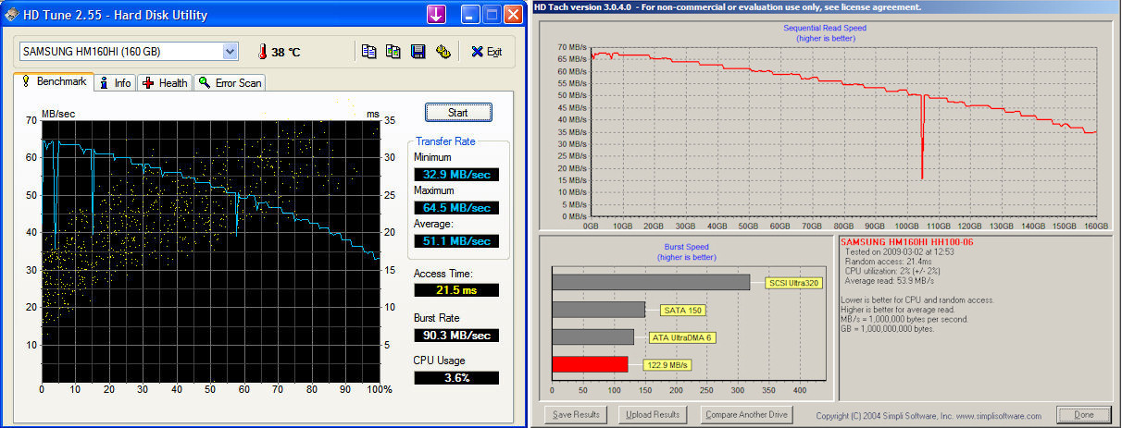Screen dimensions: 1122x428
Task: Open HD Tune options wrench icon
Action: [x=443, y=52]
